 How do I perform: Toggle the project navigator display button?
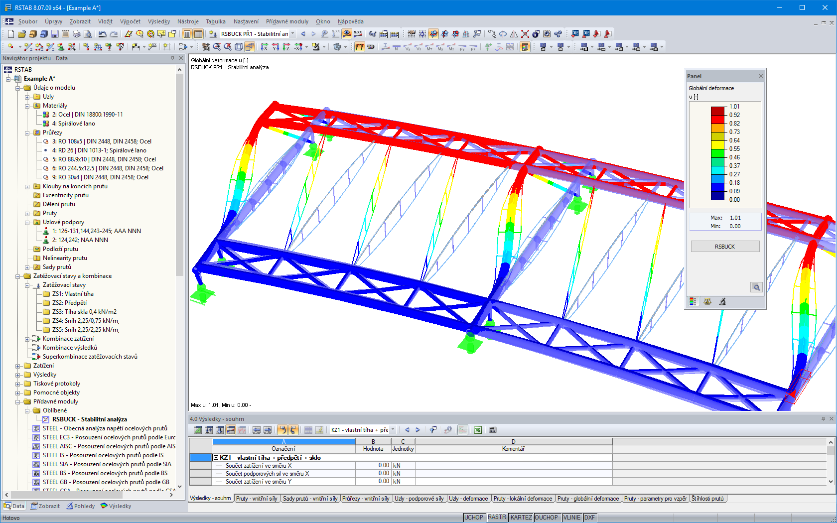coord(187,34)
